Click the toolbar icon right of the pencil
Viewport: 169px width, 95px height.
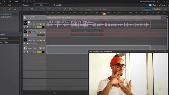(x=70, y=9)
